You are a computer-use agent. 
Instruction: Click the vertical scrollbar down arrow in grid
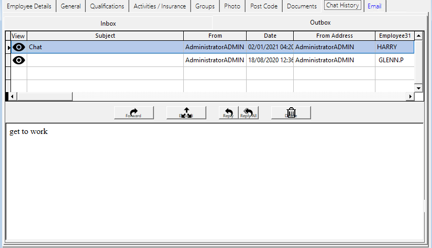click(418, 88)
